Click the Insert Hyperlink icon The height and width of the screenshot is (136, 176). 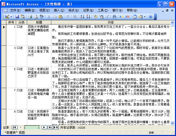(75, 17)
